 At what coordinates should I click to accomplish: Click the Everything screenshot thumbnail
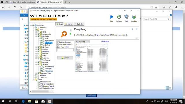92,58
